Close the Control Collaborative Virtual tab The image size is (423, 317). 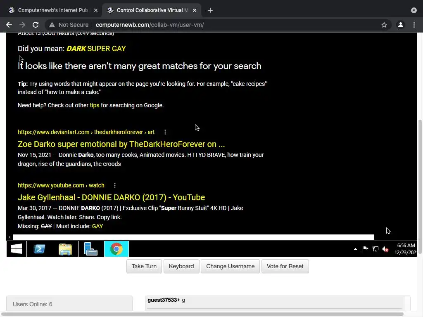click(195, 10)
